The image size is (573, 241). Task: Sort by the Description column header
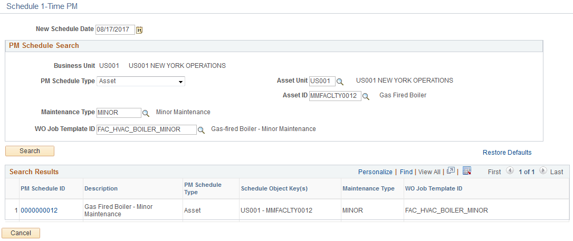click(x=101, y=188)
